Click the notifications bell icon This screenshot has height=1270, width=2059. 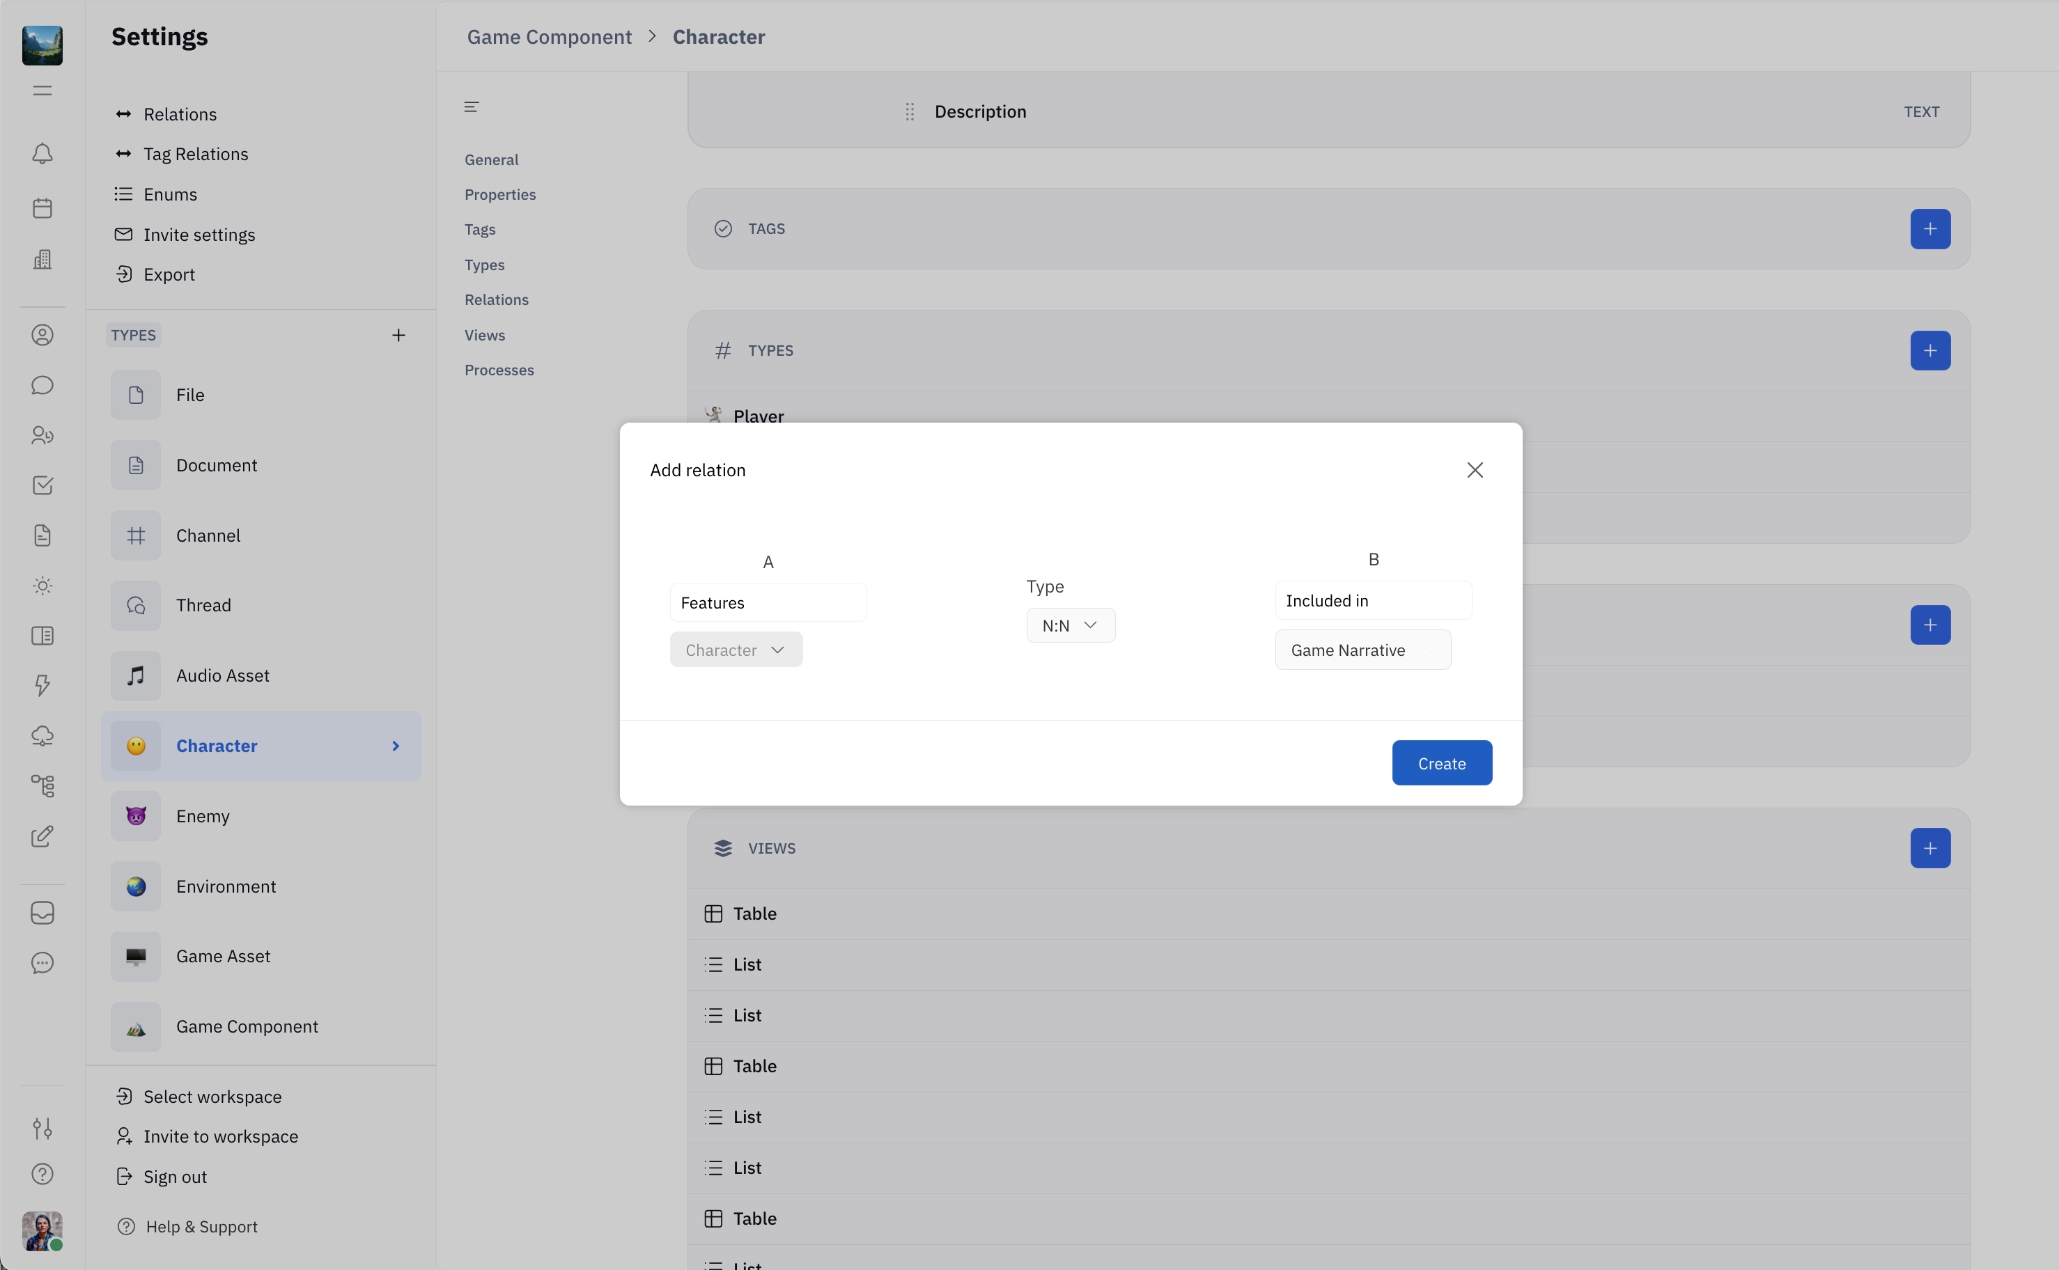tap(42, 154)
